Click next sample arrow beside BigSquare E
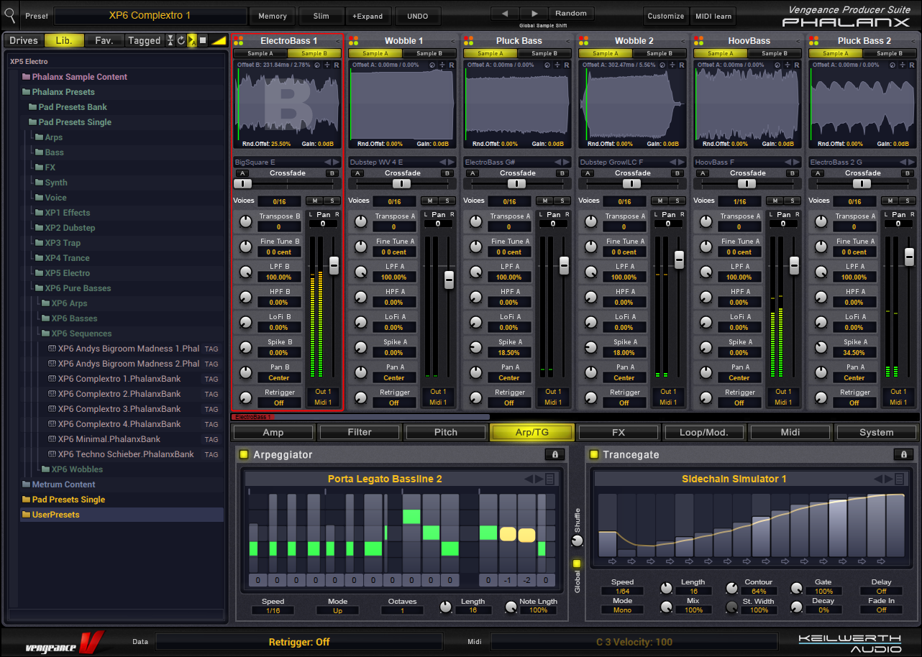922x657 pixels. 336,162
